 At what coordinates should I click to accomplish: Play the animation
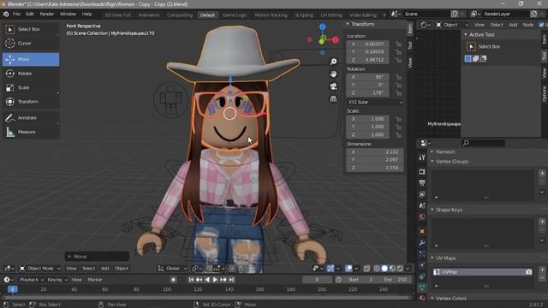coord(215,280)
